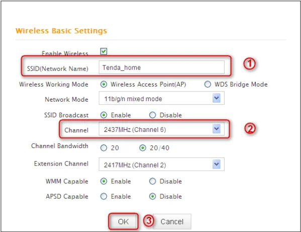The width and height of the screenshot is (301, 232).
Task: Disable WMM Capable option
Action: click(x=153, y=181)
